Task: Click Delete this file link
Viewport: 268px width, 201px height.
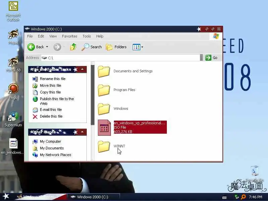Action: click(x=51, y=116)
